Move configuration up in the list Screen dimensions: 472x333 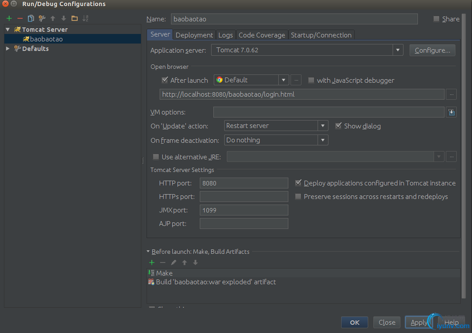[53, 18]
